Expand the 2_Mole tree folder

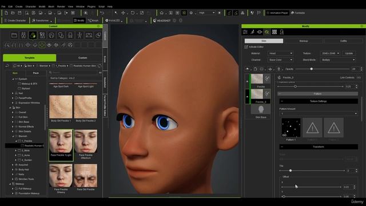(16, 150)
